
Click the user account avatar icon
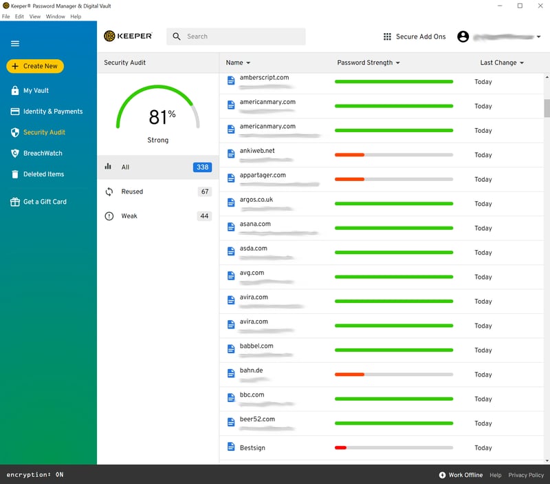tap(463, 36)
